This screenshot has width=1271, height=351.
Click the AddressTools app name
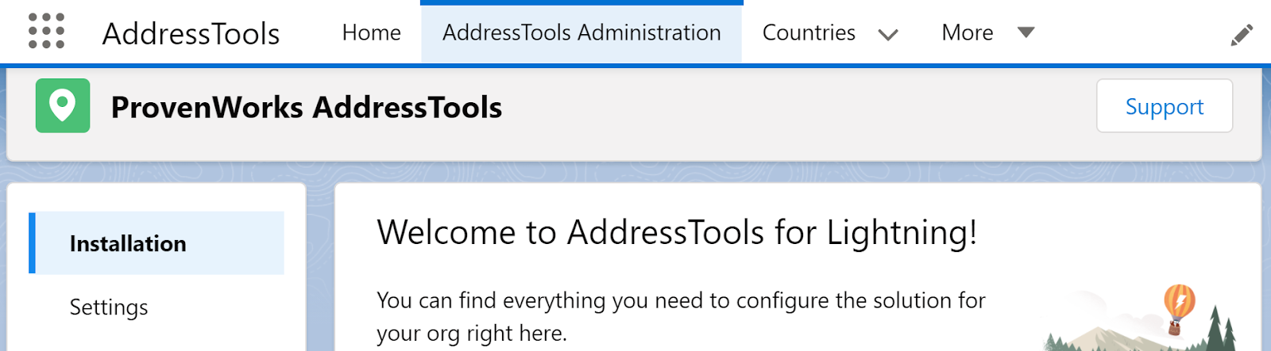[191, 33]
